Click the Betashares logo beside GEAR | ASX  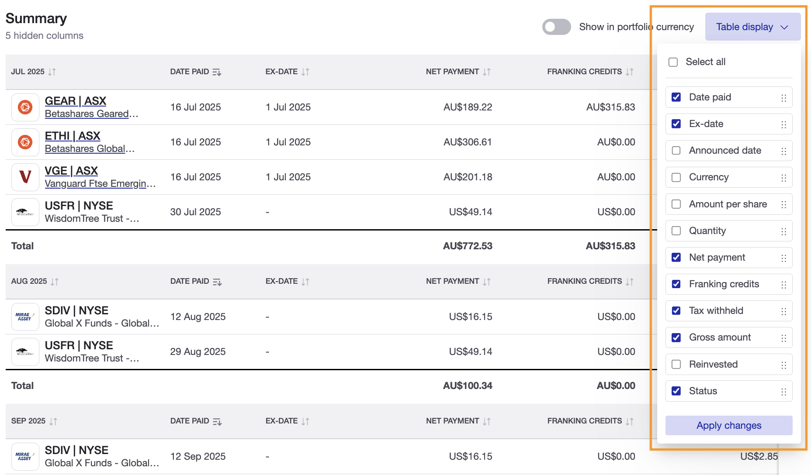25,107
